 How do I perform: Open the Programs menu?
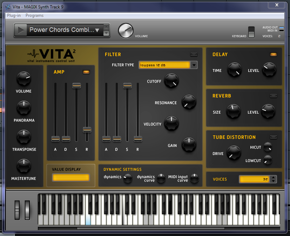(x=35, y=15)
